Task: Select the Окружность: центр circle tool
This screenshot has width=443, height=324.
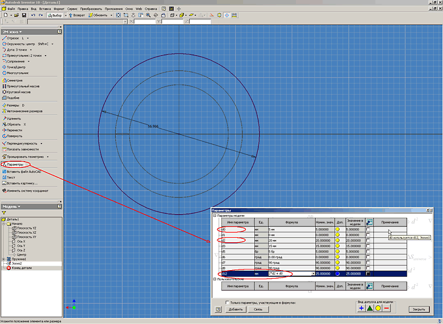Action: (18, 44)
